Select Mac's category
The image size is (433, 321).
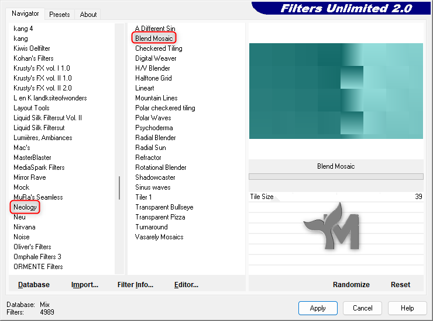(22, 148)
